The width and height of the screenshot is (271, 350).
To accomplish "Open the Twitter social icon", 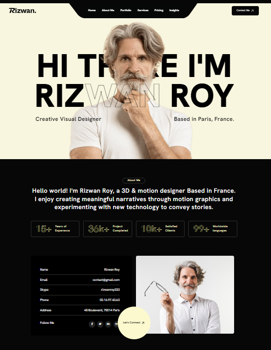I will 100,324.
